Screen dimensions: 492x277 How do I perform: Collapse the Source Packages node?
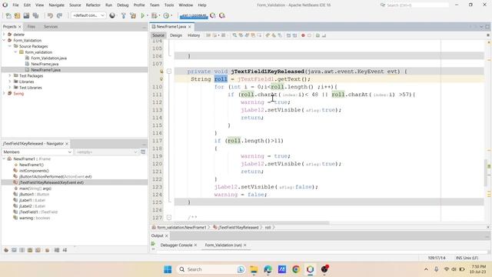pos(10,46)
